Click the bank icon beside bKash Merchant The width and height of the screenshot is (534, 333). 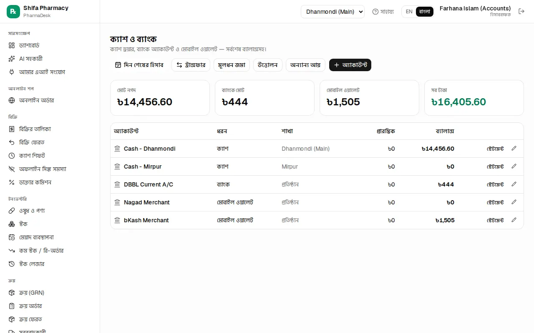tap(117, 220)
